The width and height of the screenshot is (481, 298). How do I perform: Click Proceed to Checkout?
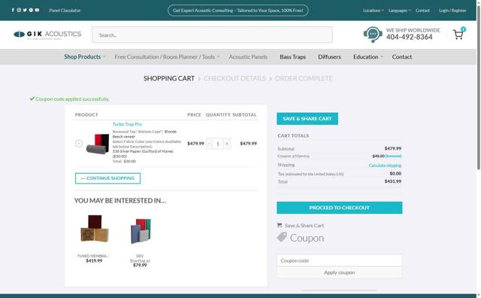339,208
